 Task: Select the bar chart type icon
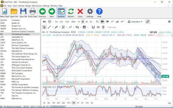[97, 22]
